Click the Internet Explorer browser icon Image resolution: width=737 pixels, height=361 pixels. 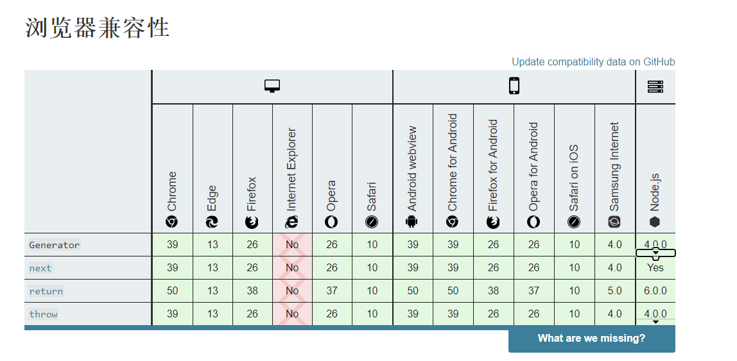pos(292,222)
